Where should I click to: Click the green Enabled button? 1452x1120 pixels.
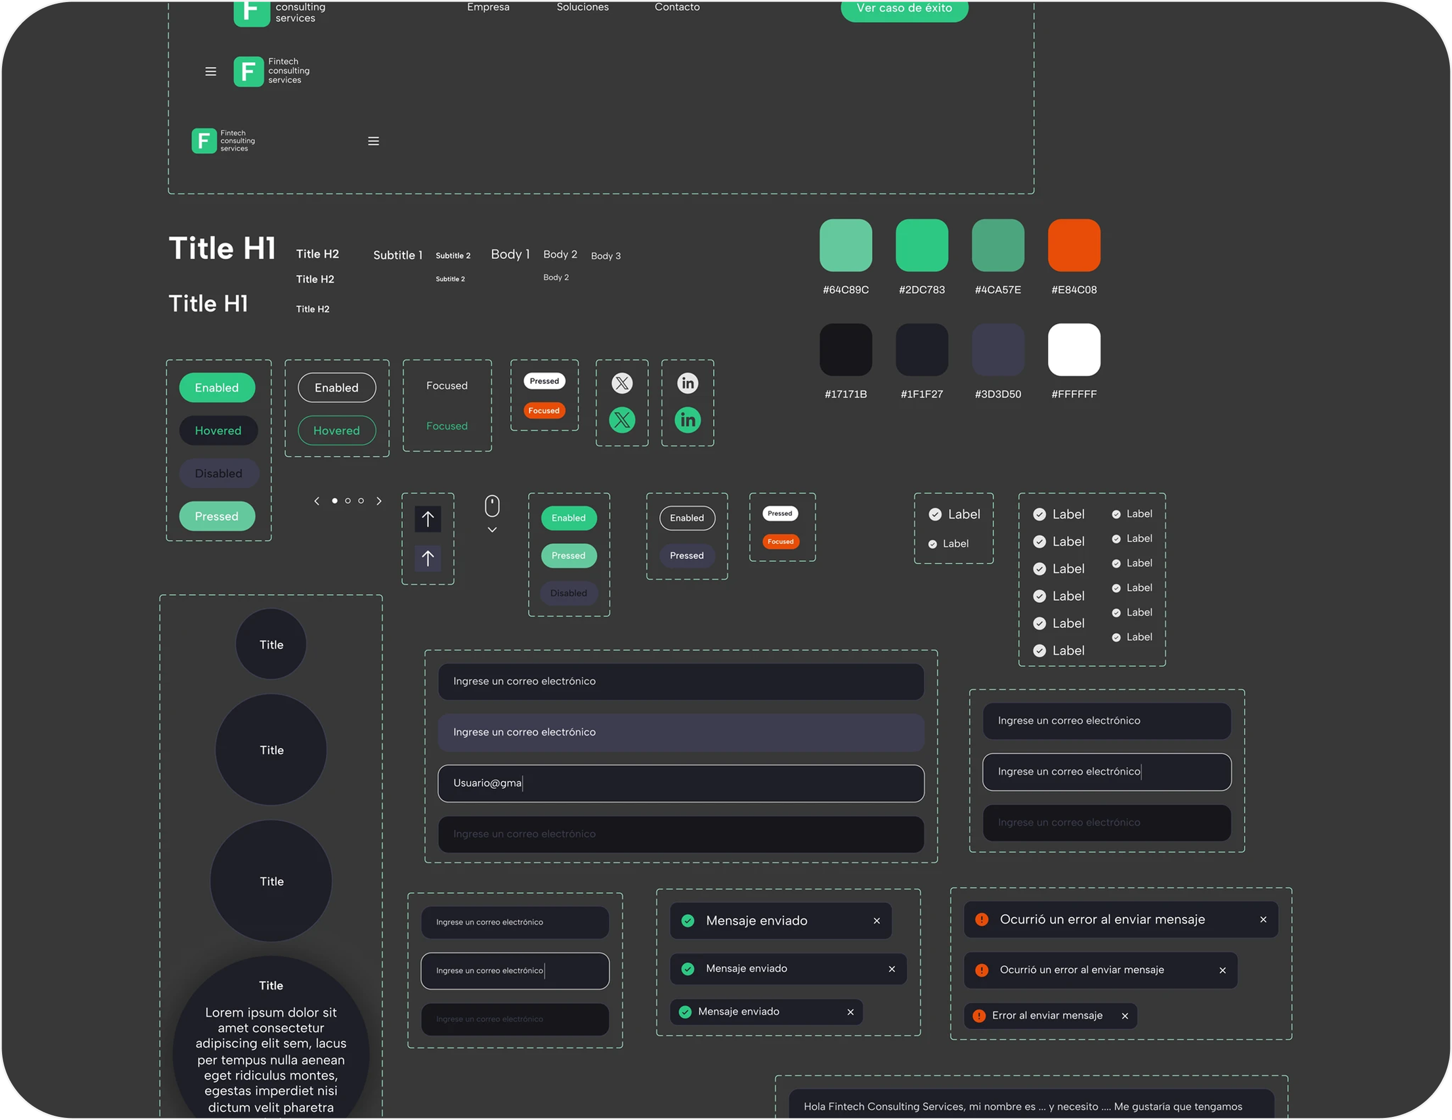click(217, 387)
